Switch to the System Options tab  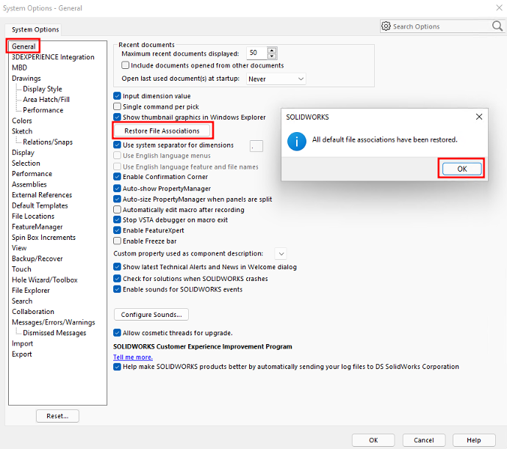tap(35, 29)
